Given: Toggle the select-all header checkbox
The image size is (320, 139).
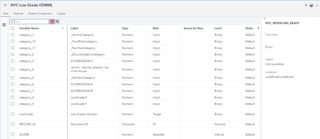Looking at the screenshot, I should tap(13, 28).
